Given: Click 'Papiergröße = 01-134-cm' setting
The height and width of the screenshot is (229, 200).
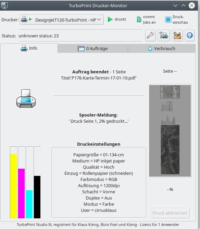Looking at the screenshot, I should (x=99, y=155).
